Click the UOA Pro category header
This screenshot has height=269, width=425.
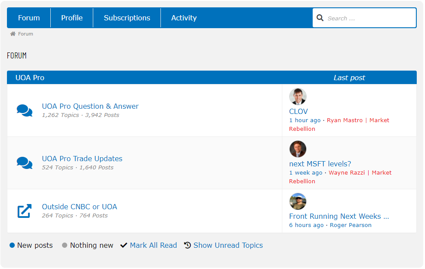(x=30, y=78)
